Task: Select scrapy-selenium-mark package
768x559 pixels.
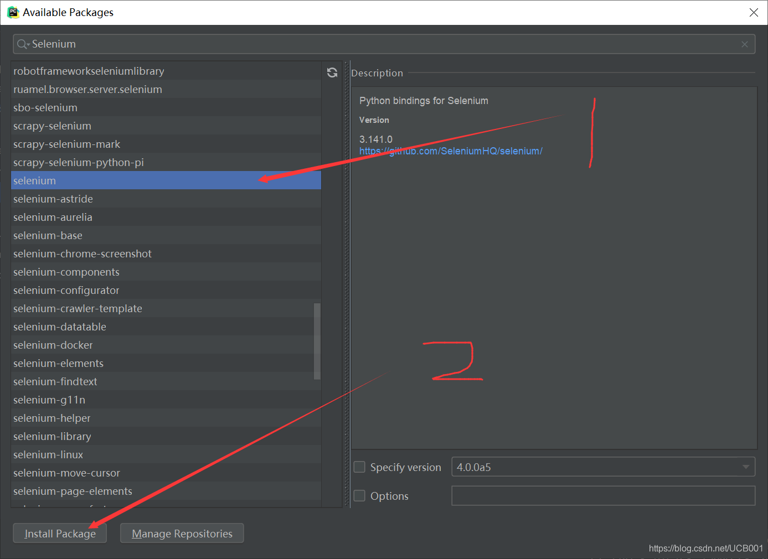Action: click(166, 144)
